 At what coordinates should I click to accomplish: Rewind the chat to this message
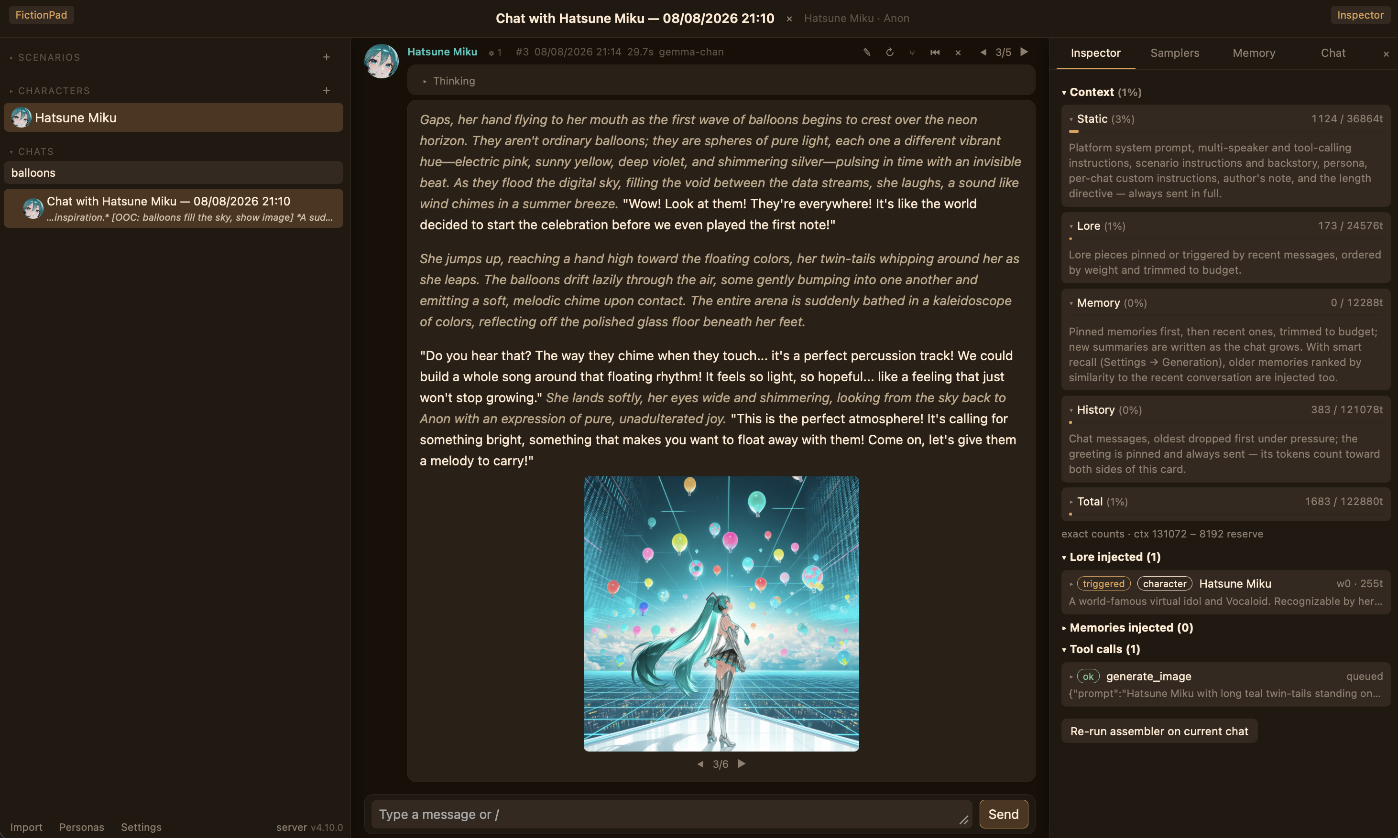(x=935, y=52)
